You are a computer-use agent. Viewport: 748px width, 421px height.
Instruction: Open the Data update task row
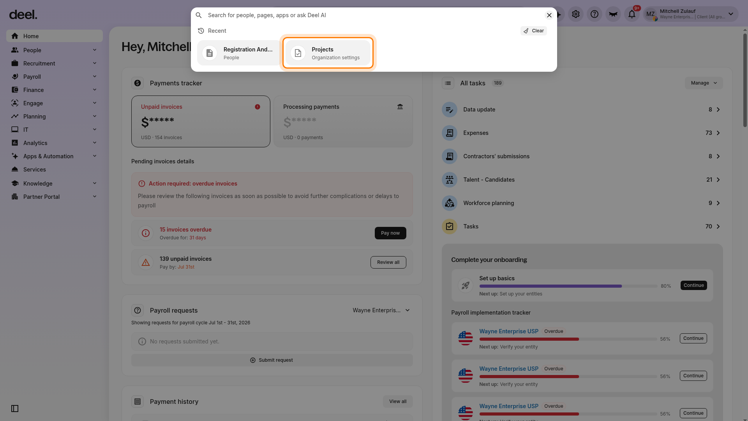582,110
